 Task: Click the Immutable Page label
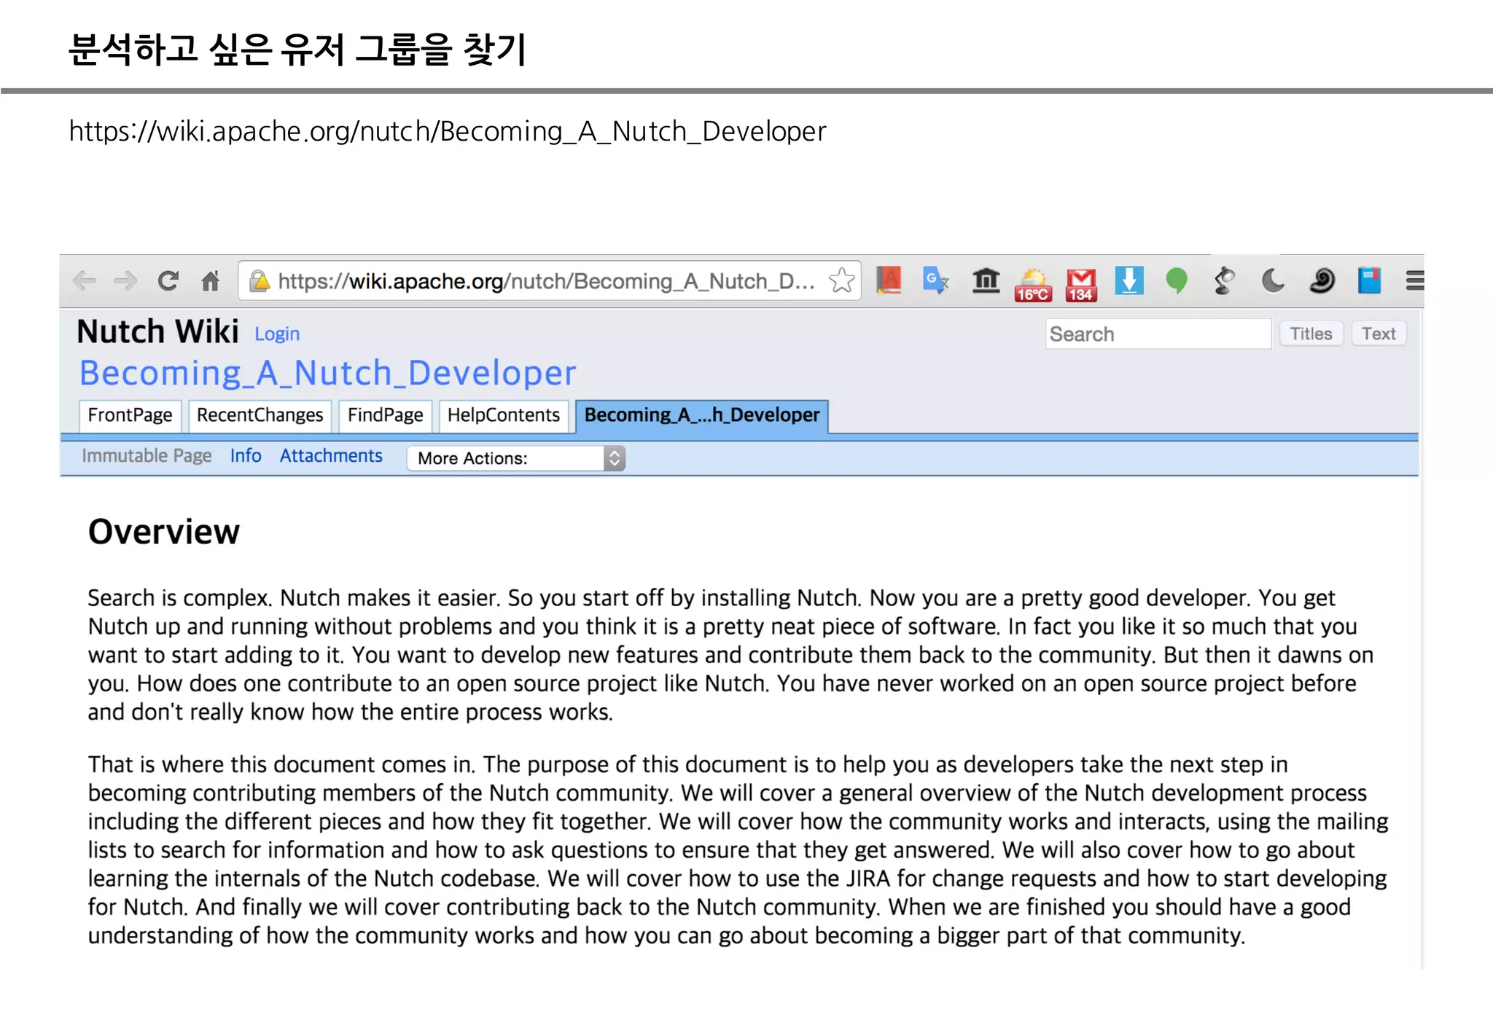click(x=147, y=455)
